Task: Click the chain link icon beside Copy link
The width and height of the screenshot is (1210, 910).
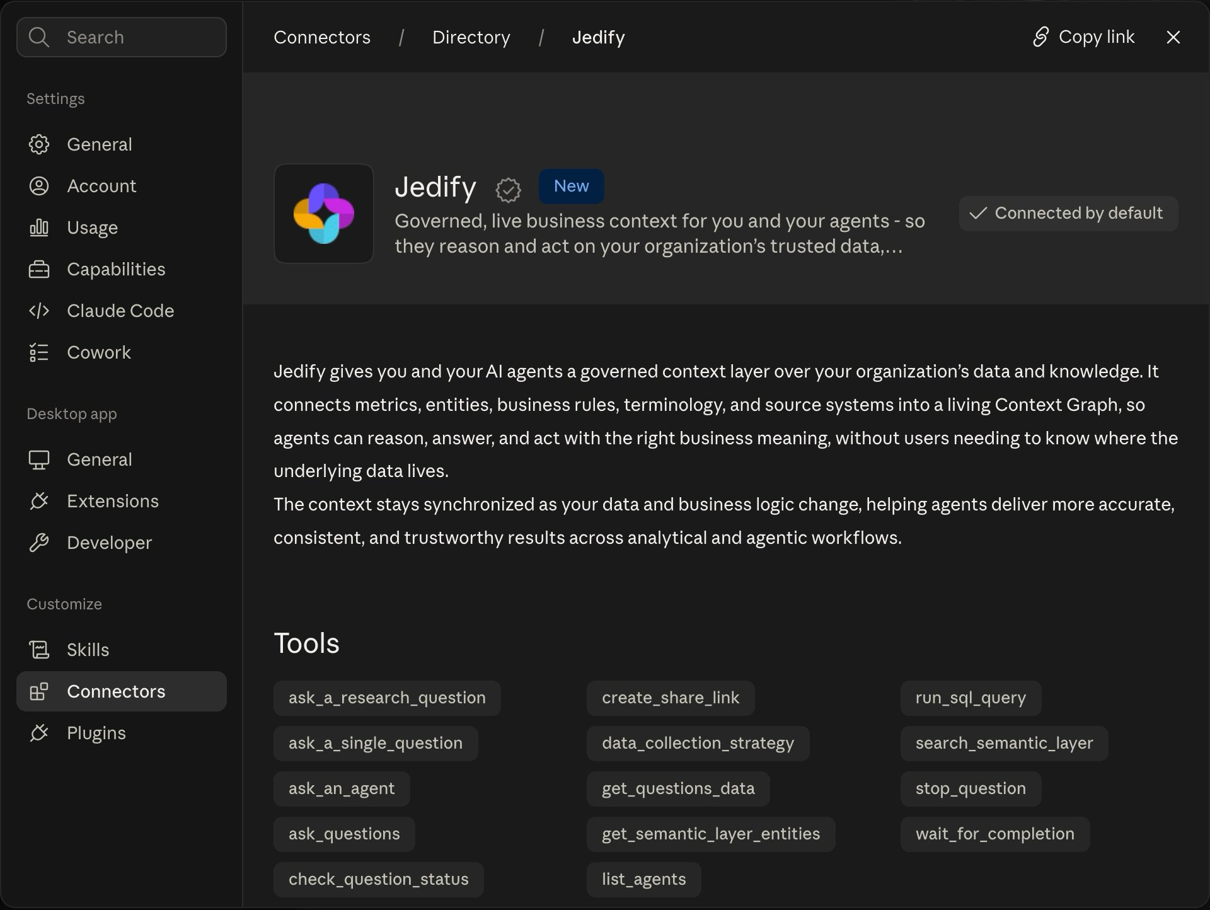Action: (x=1041, y=37)
